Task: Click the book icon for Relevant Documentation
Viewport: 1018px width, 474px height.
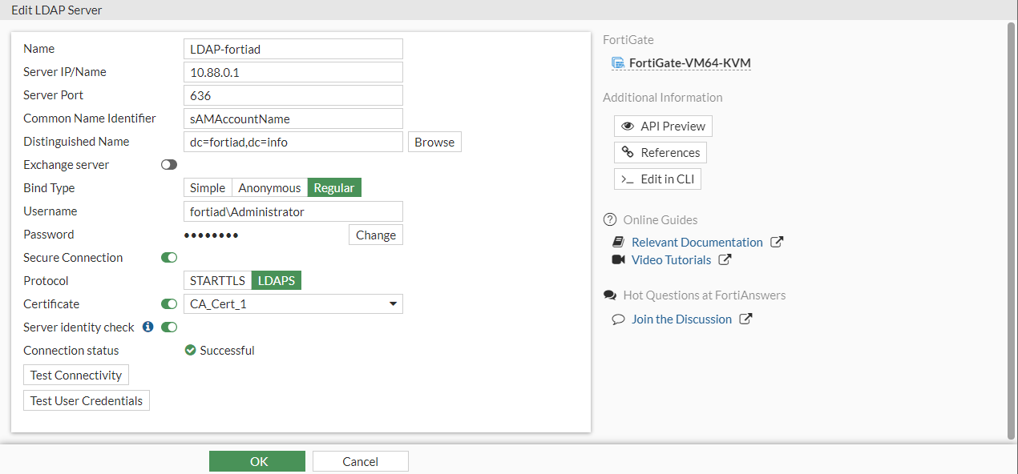Action: (618, 242)
